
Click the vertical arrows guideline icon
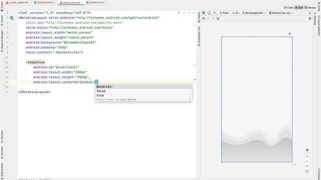pos(213,18)
